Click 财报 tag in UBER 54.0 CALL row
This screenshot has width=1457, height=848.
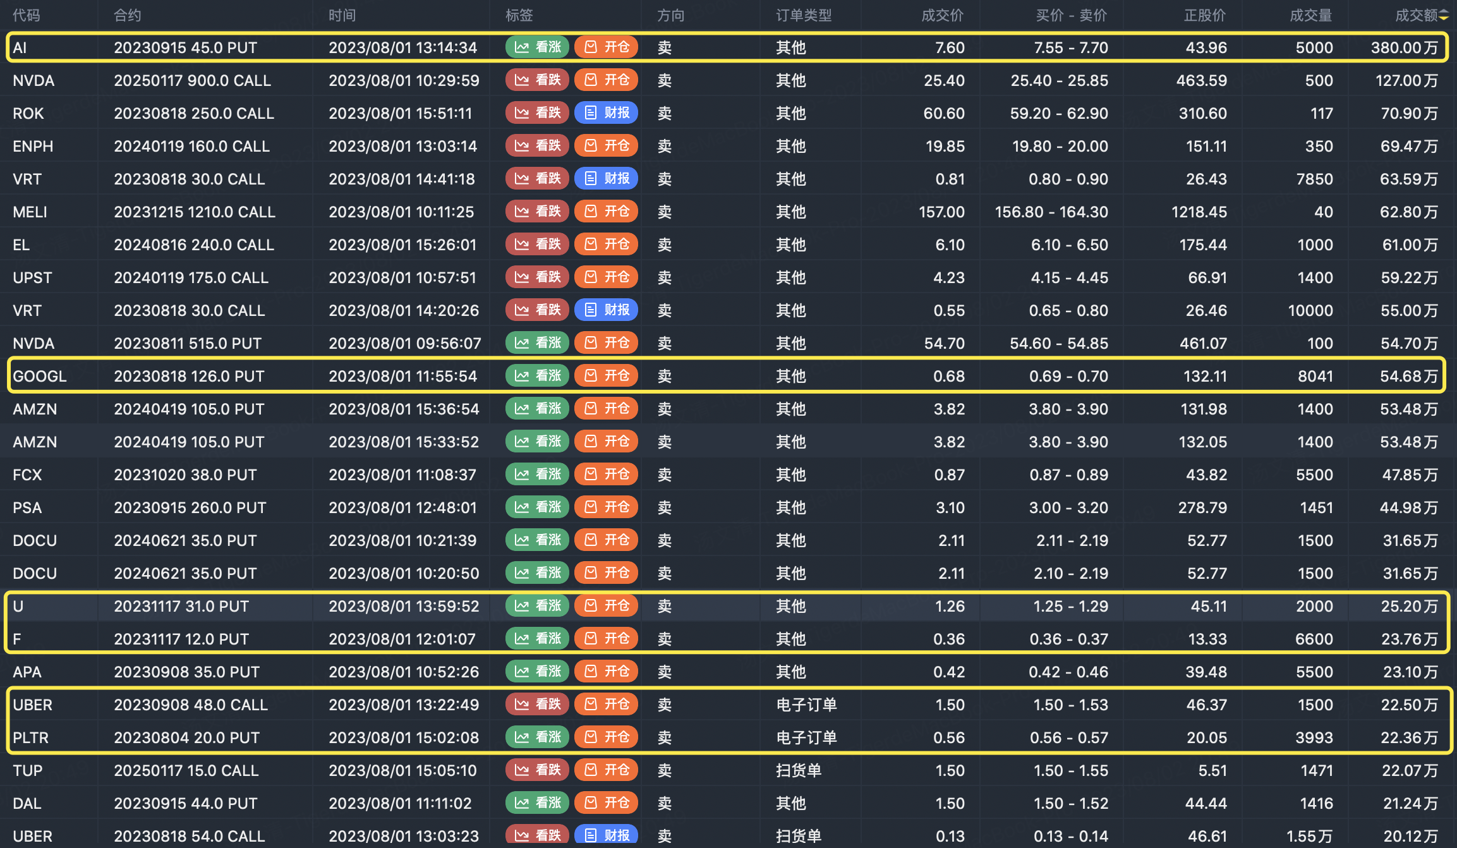[x=606, y=835]
